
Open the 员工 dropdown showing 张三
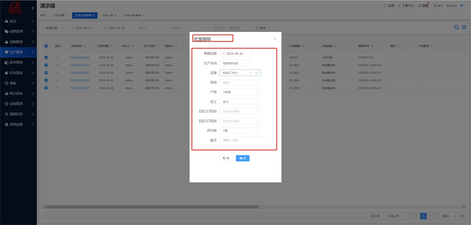[240, 102]
